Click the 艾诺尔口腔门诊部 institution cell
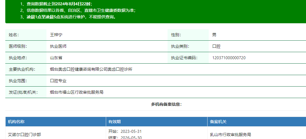This screenshot has width=306, height=139. click(24, 135)
